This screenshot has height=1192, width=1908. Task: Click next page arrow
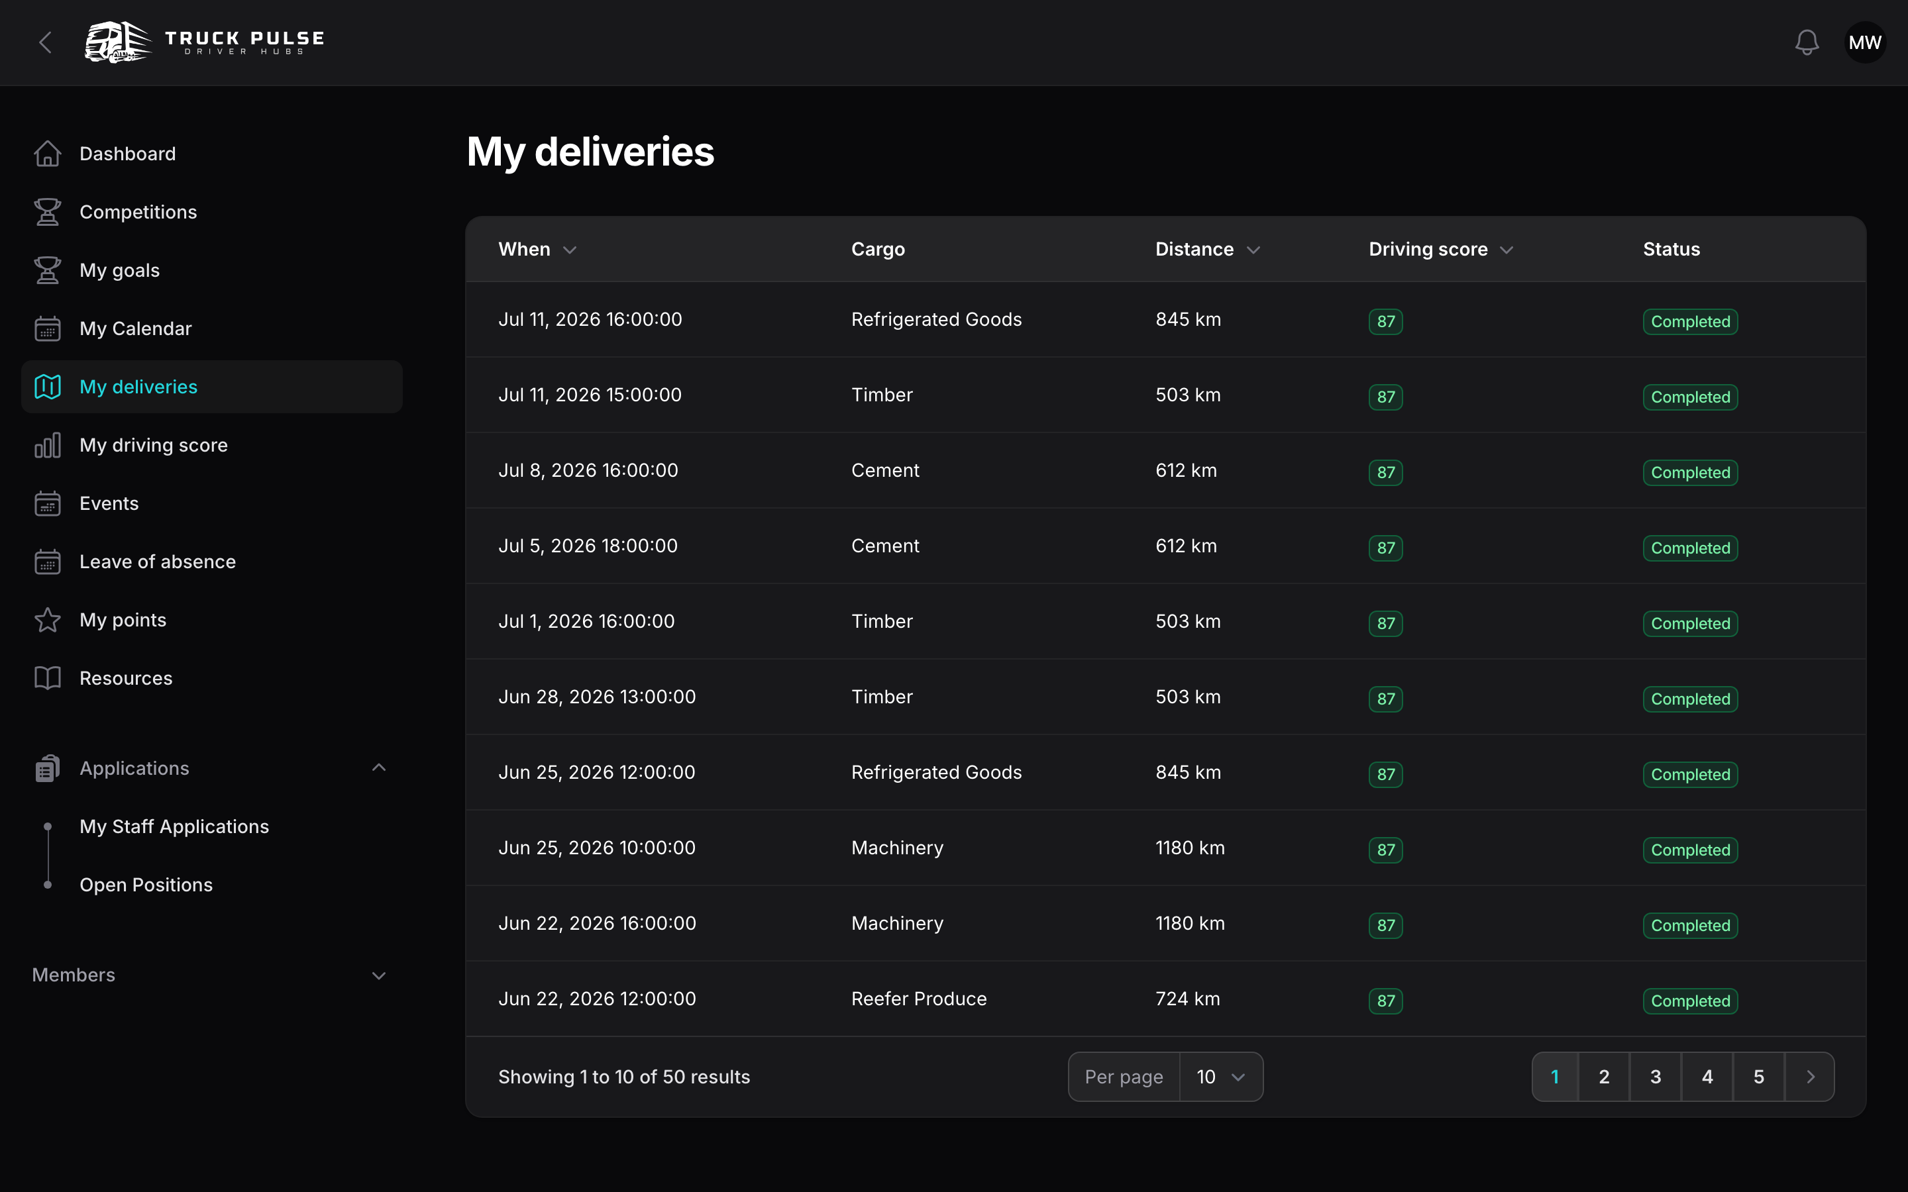[x=1810, y=1077]
